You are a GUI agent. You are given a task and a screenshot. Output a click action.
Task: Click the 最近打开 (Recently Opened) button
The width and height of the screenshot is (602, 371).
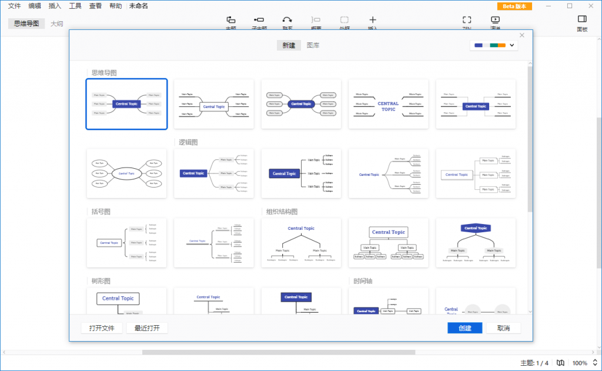point(146,327)
